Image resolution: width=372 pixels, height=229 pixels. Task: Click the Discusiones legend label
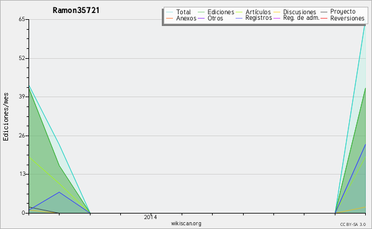[299, 12]
